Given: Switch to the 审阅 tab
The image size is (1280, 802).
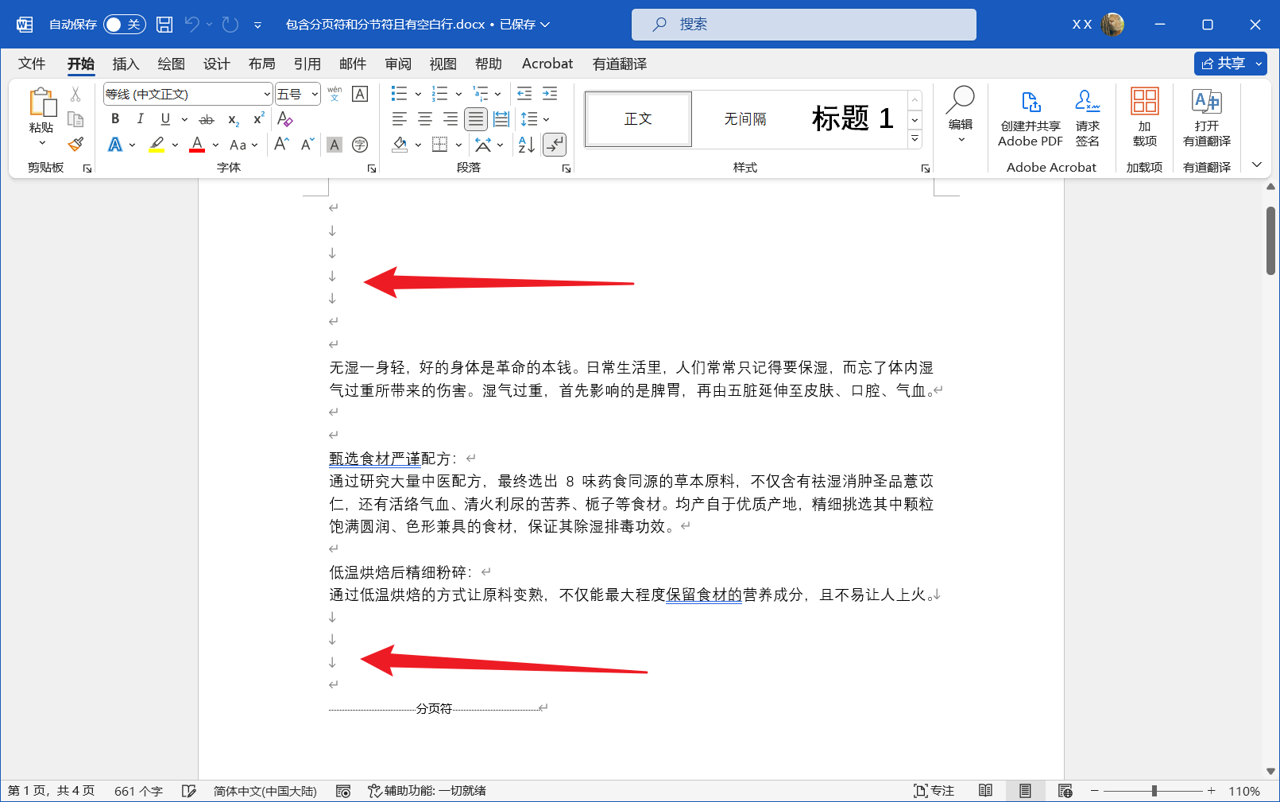Looking at the screenshot, I should tap(398, 64).
